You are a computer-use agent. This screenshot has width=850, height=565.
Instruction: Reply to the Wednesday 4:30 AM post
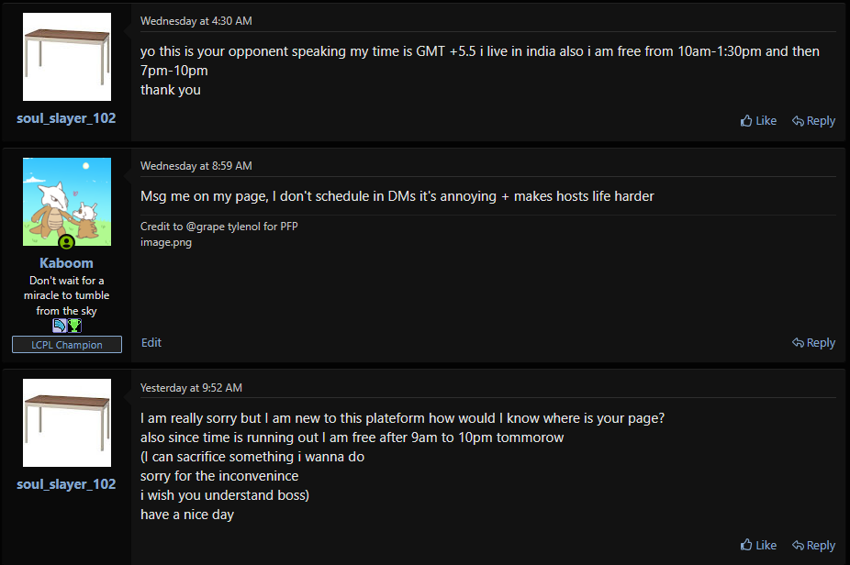click(813, 120)
